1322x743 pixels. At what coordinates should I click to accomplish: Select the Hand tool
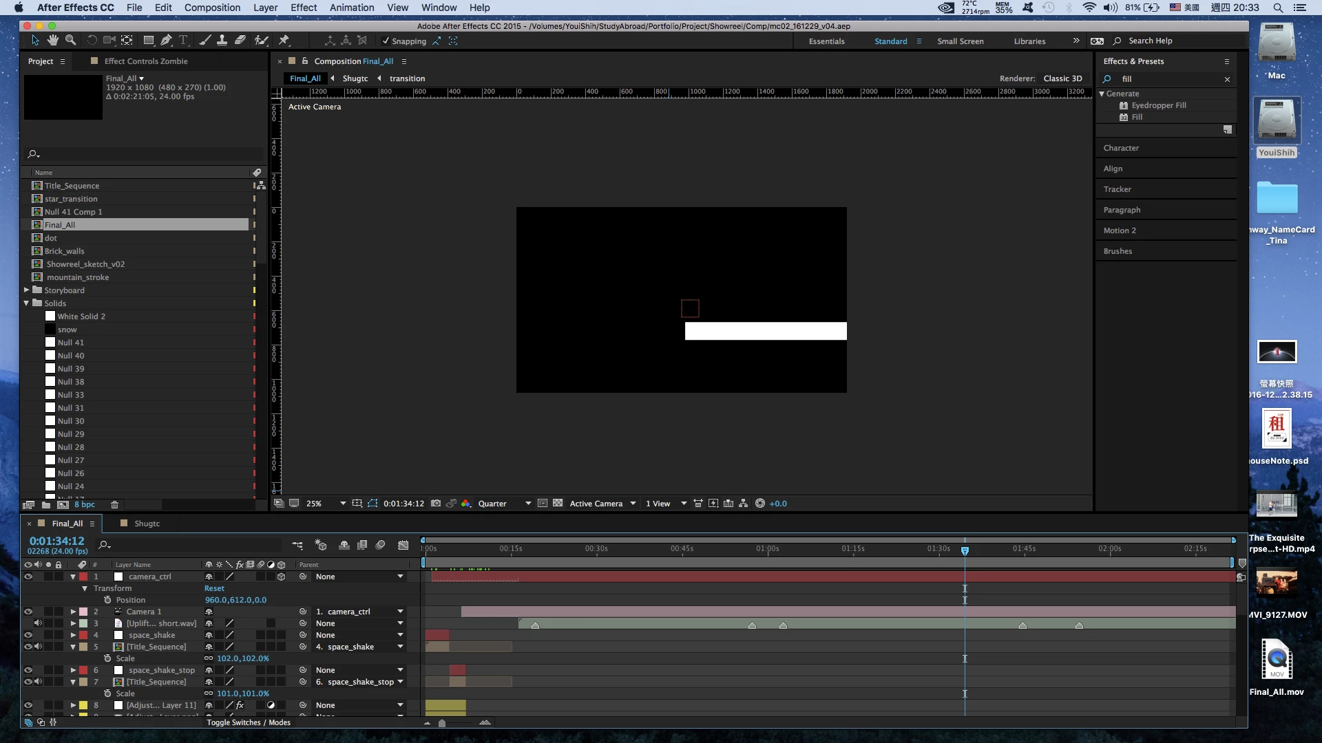[52, 41]
